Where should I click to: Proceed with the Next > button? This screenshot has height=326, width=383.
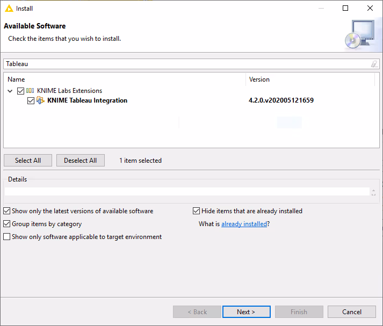click(245, 312)
